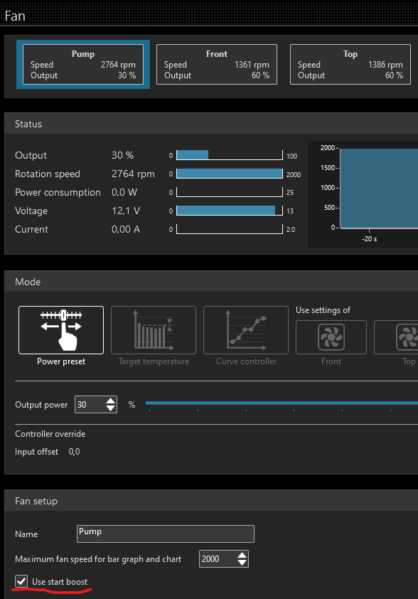Choose the Power preset mode icon
Screen dimensions: 418x599
61,330
